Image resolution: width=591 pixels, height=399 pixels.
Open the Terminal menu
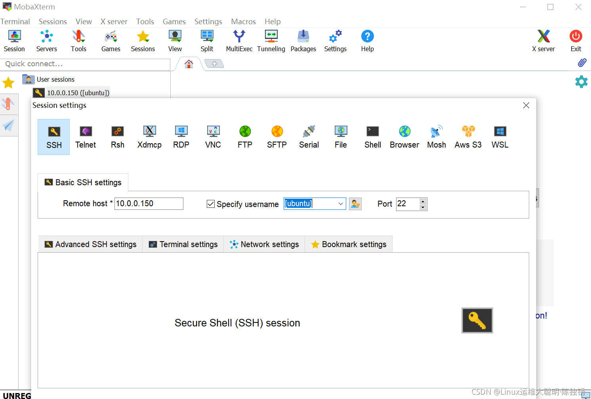coord(15,21)
